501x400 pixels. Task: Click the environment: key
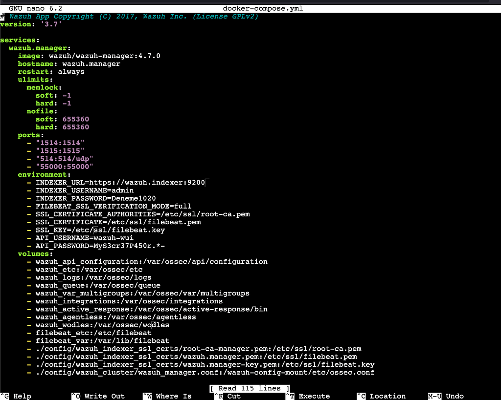click(44, 174)
